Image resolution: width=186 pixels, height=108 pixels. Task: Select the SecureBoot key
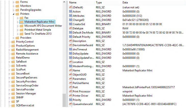pos(23,73)
